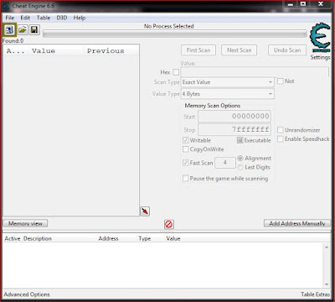Click the Active column header in address table

[x=13, y=238]
